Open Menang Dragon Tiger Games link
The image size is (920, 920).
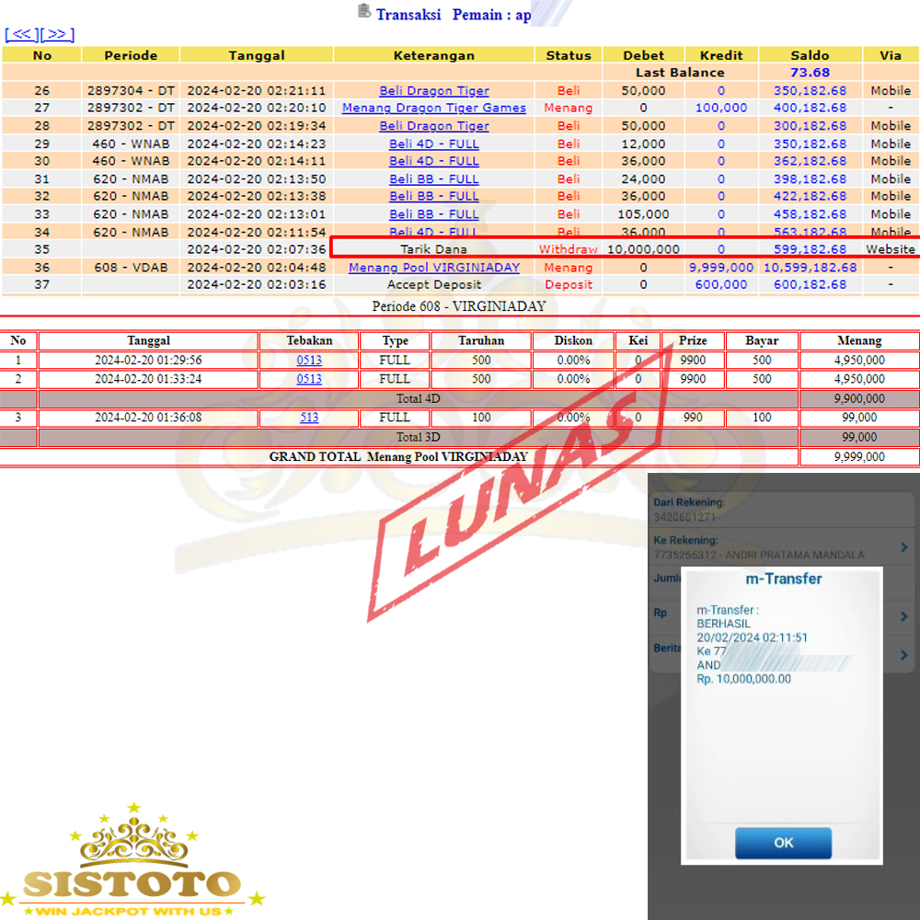pos(433,108)
